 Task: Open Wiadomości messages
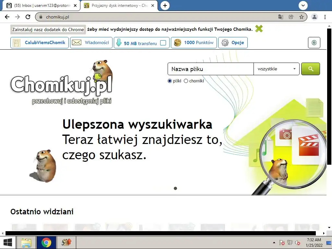[x=91, y=42]
